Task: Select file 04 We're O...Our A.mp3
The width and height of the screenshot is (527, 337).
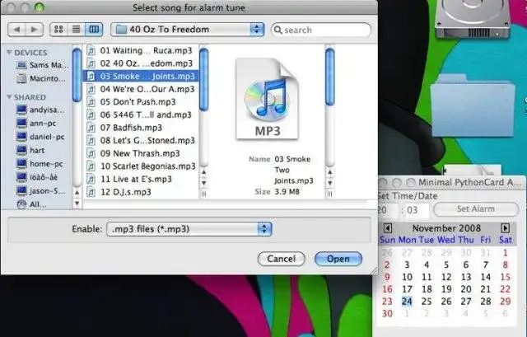Action: (x=141, y=89)
